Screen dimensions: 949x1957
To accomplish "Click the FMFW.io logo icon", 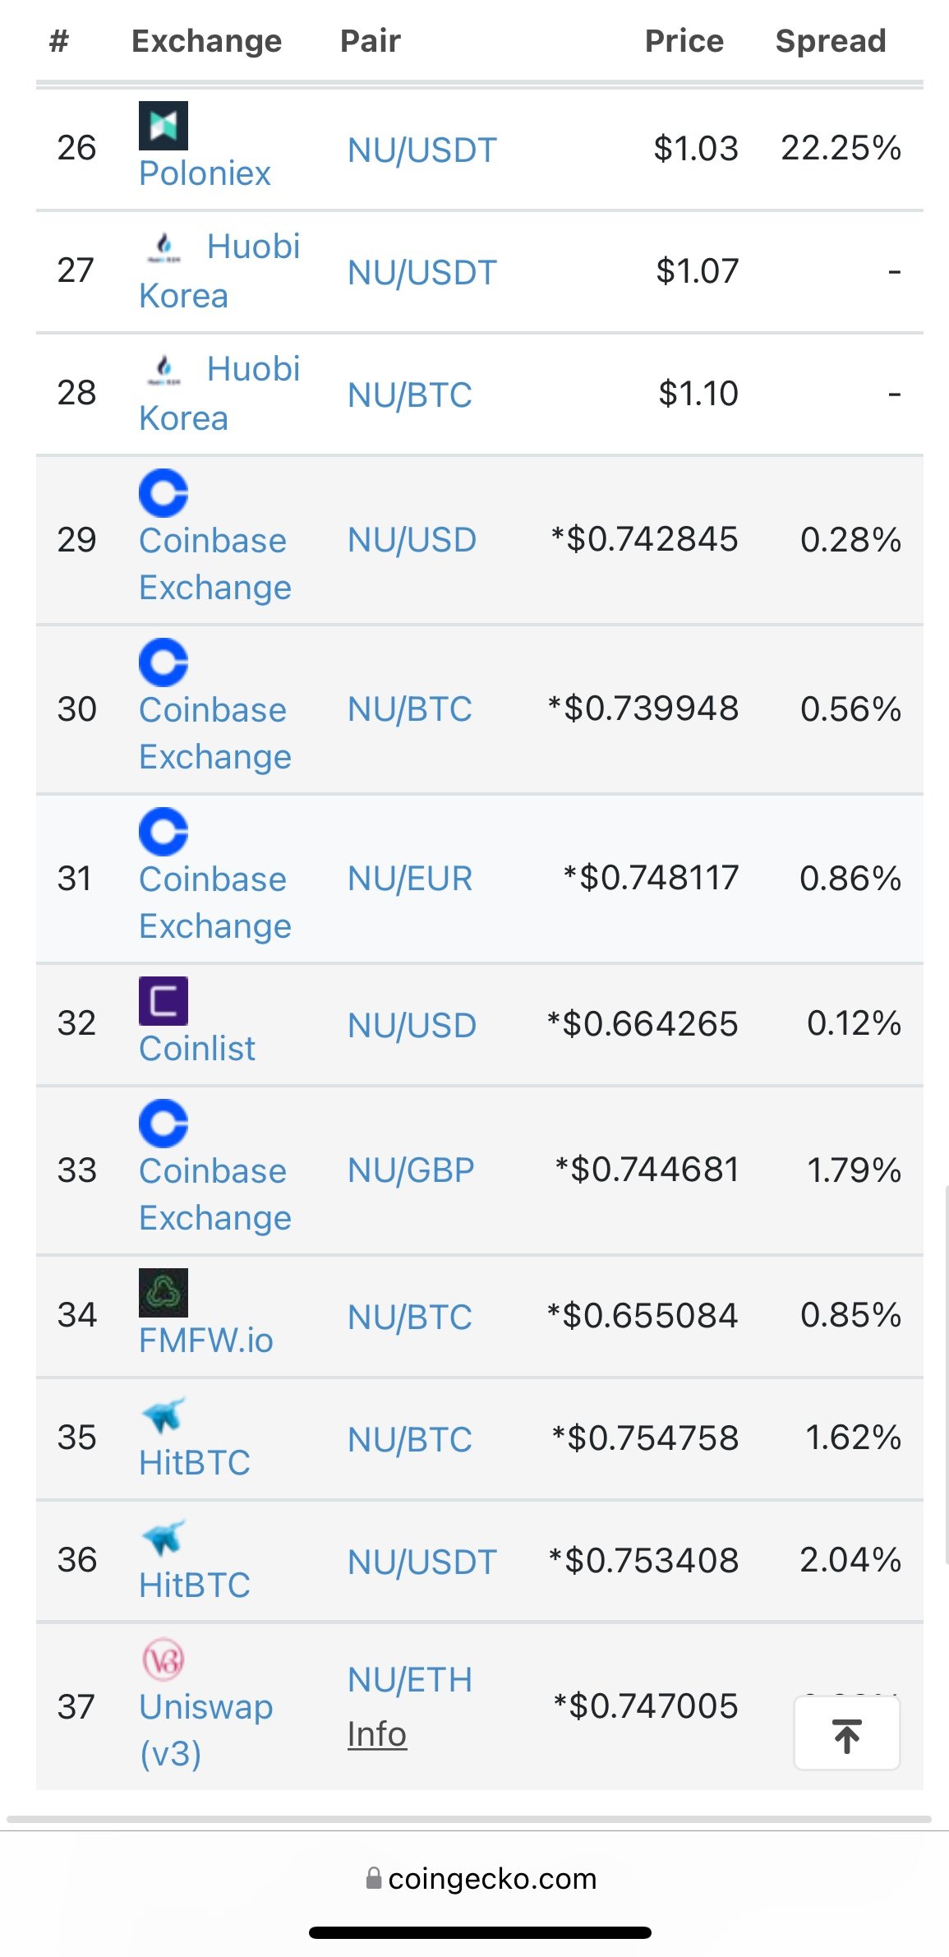I will coord(164,1293).
